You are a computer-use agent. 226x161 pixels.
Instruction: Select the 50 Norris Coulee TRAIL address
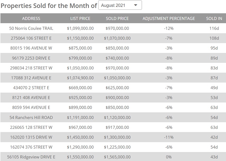[x=31, y=28]
